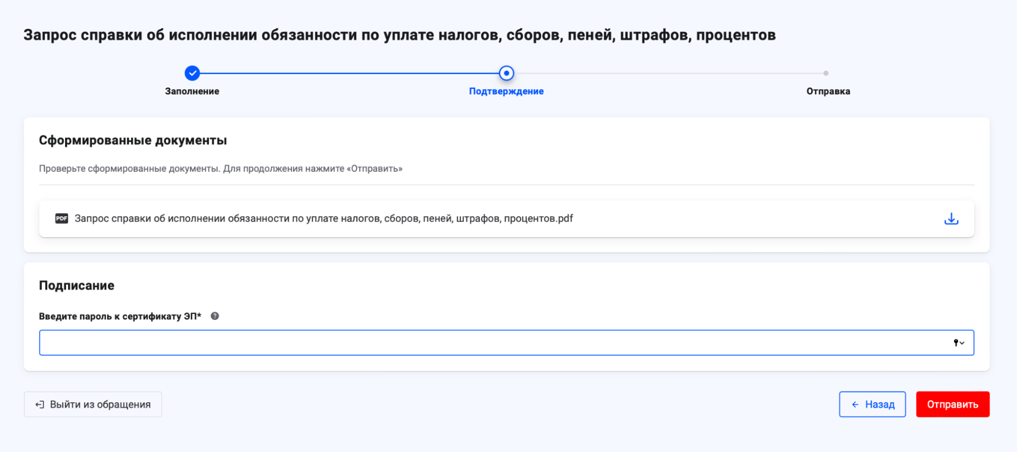Select the Отправка step dot

(x=826, y=73)
